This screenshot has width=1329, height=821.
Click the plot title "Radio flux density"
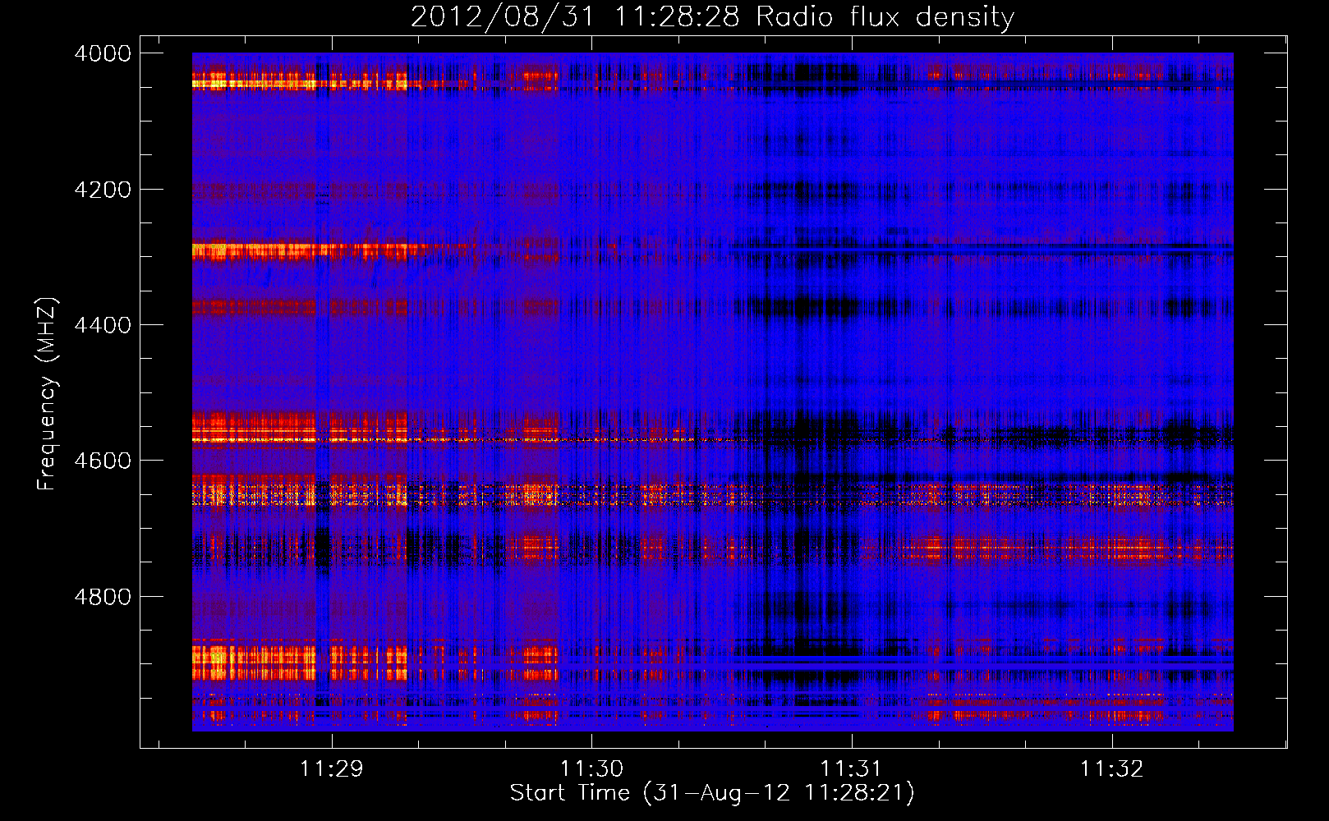pos(885,17)
